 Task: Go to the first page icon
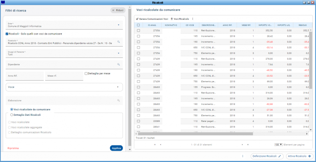pos(155,145)
